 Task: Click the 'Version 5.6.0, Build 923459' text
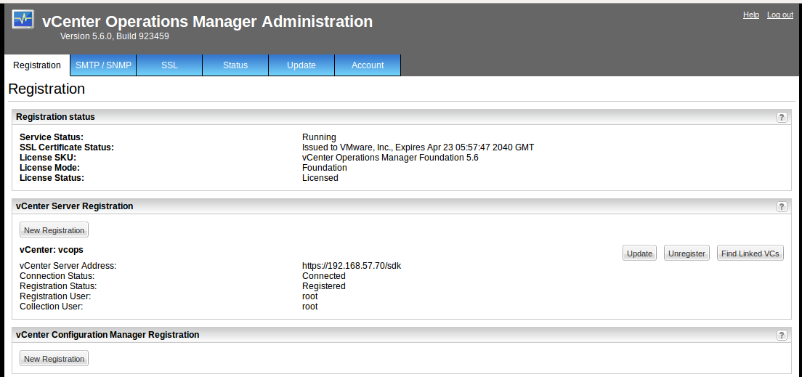pos(115,36)
